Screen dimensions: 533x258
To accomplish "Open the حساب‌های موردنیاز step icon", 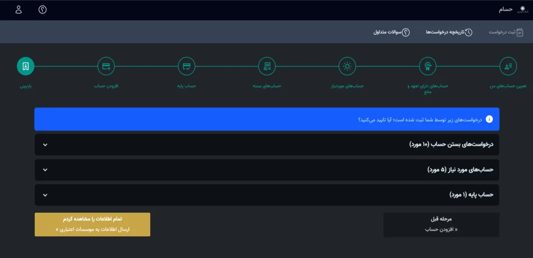I will pos(347,66).
